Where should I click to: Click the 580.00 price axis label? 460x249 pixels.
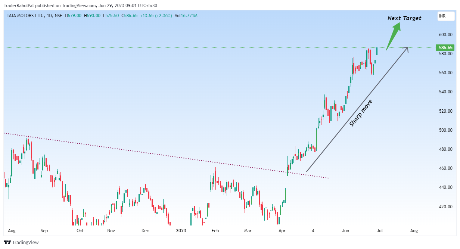coord(446,54)
